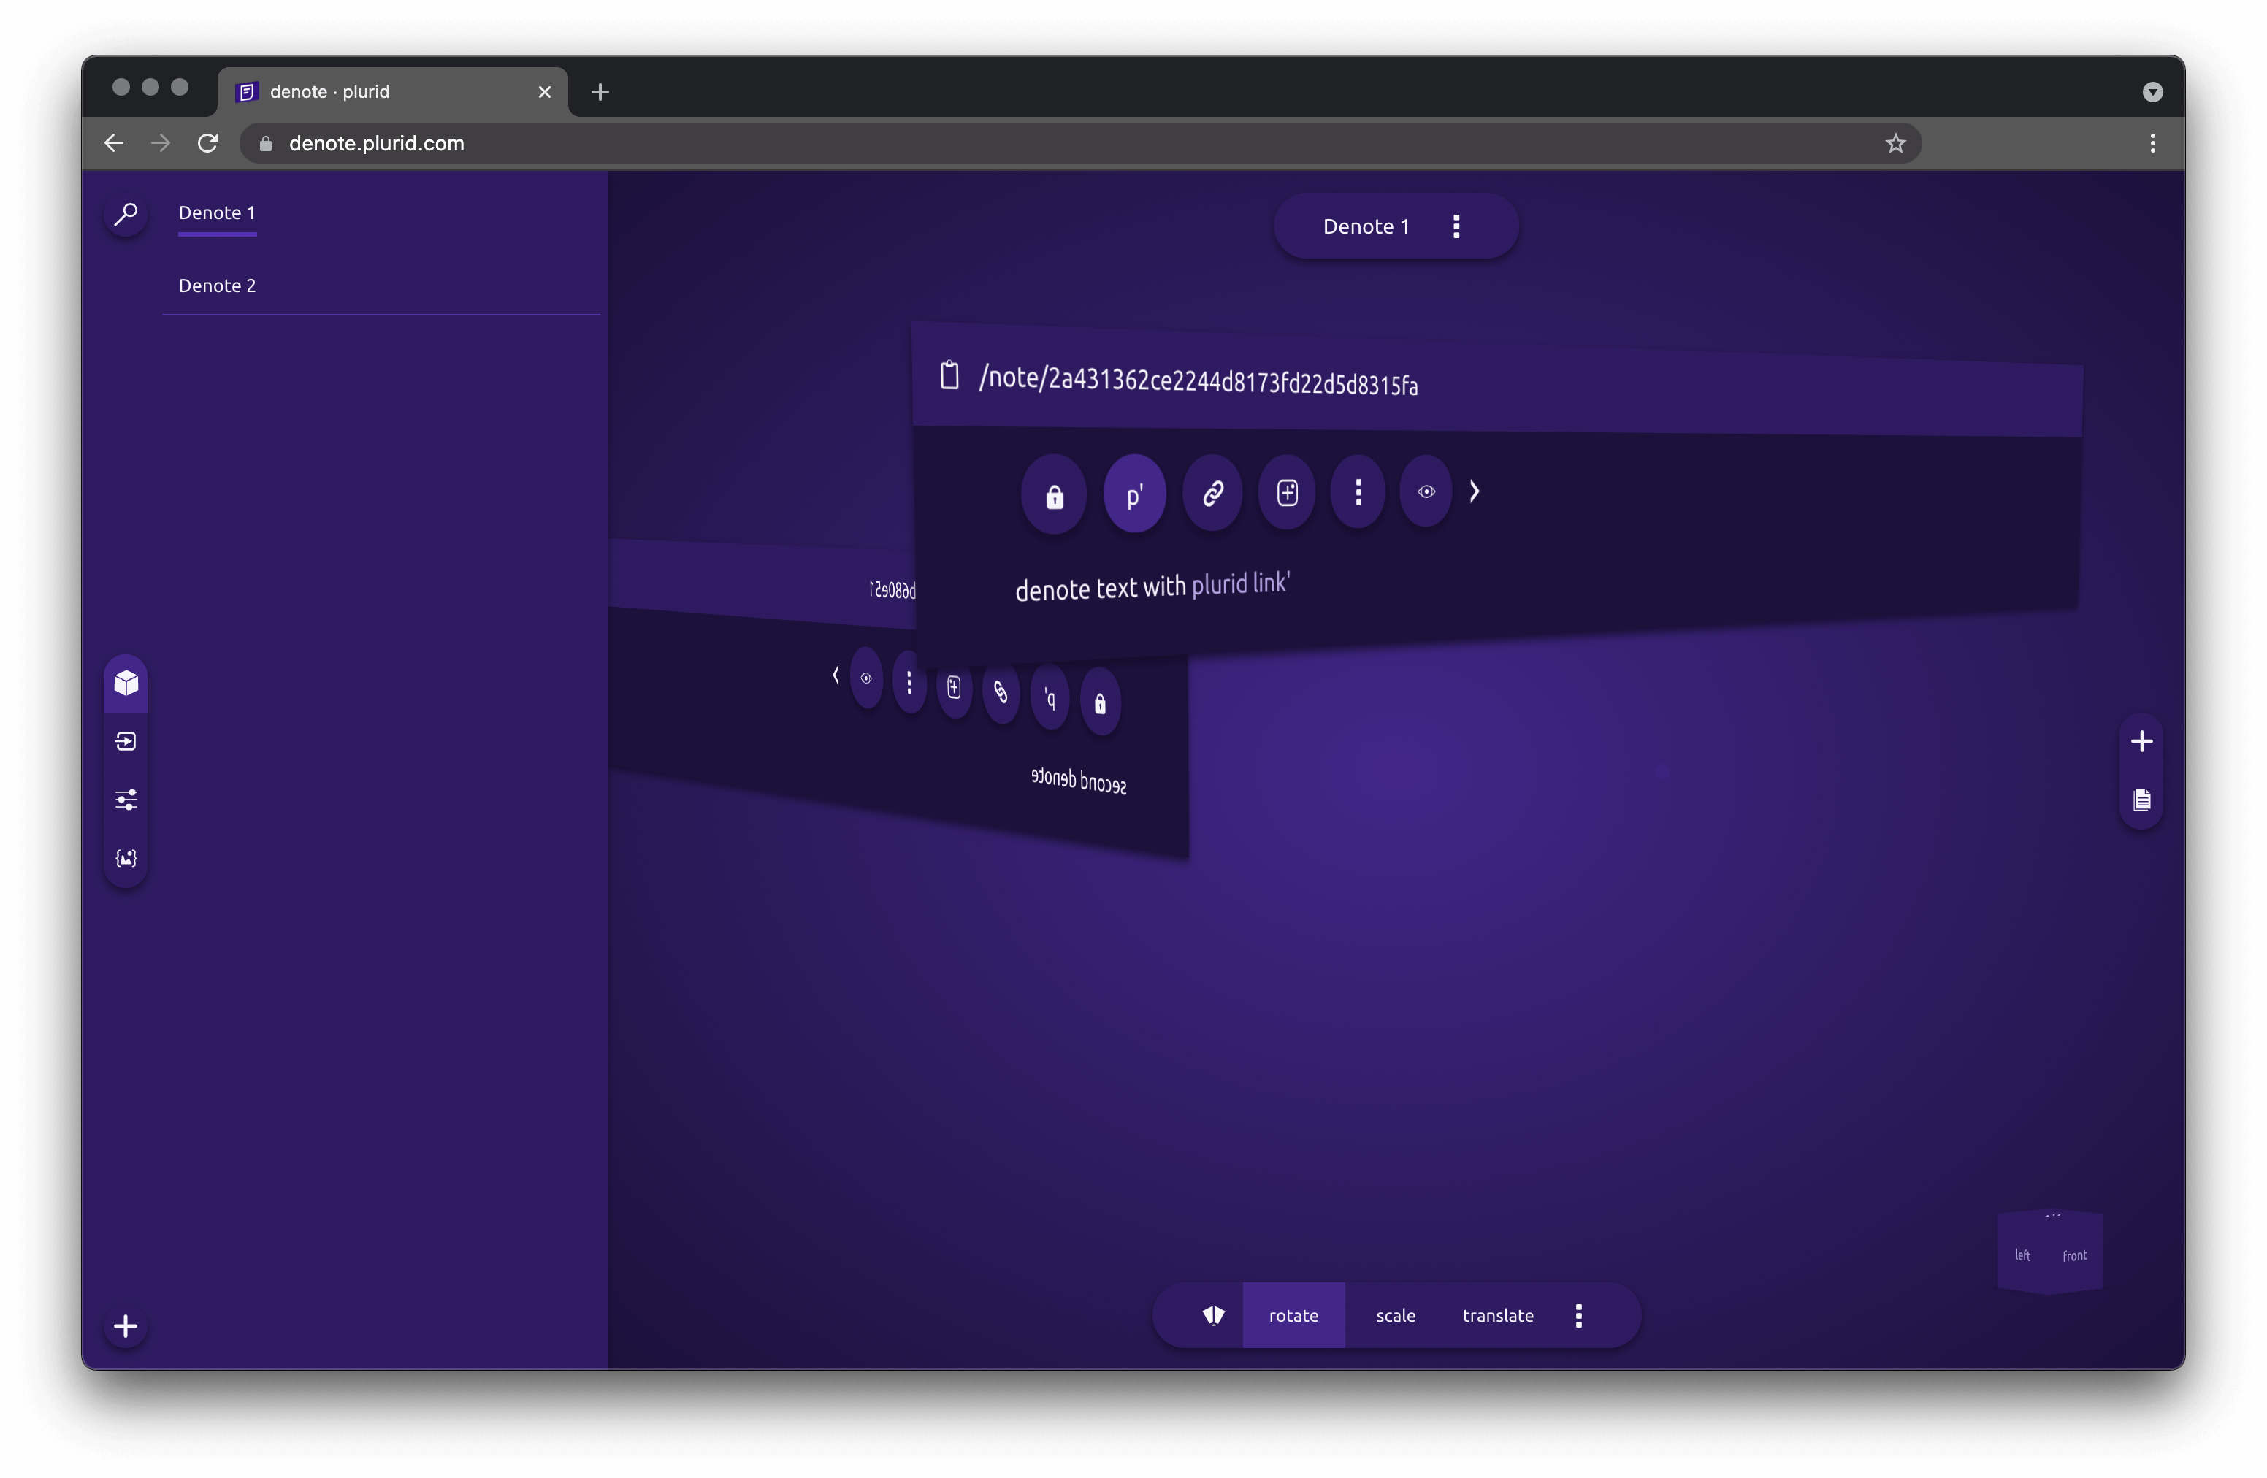2267x1478 pixels.
Task: Click the lock site info icon in address bar
Action: (266, 143)
